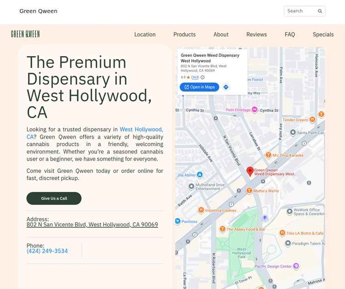Click the star rating icon on map card

pos(188,77)
